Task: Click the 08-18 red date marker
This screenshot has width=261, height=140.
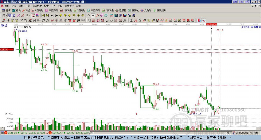Action: pyautogui.click(x=220, y=30)
